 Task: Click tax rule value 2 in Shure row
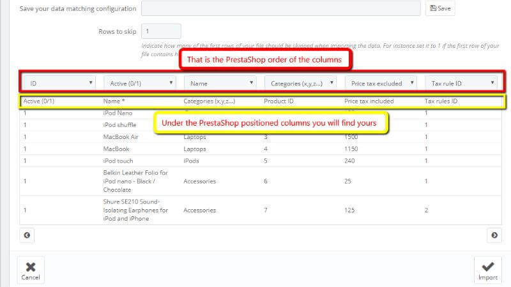coord(426,210)
